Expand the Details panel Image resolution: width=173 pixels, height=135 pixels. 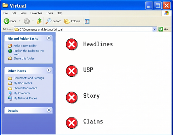[49, 110]
